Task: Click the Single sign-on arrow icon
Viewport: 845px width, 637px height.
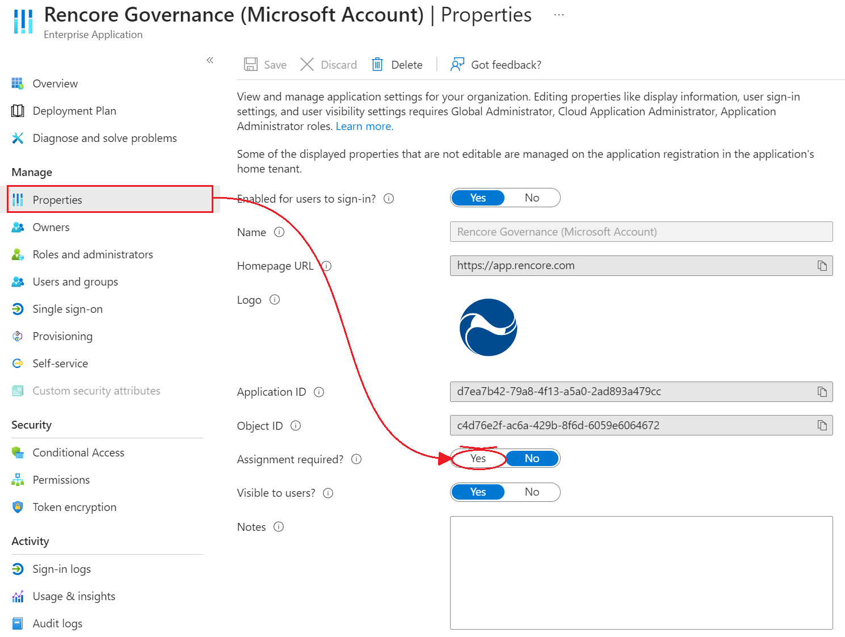Action: 18,309
